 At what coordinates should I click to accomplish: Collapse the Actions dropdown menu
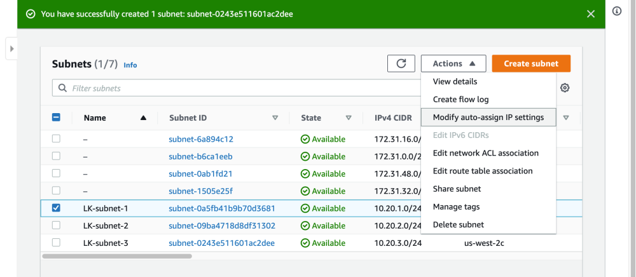(453, 64)
